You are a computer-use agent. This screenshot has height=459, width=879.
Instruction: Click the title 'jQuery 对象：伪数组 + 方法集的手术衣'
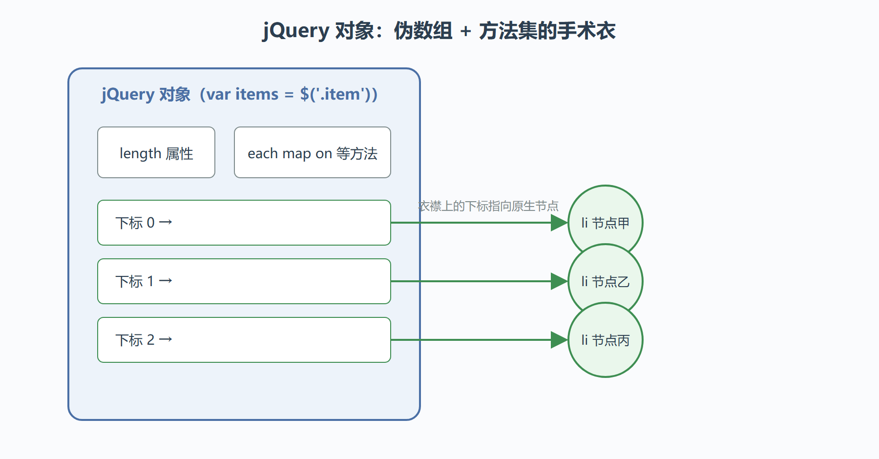point(439,31)
